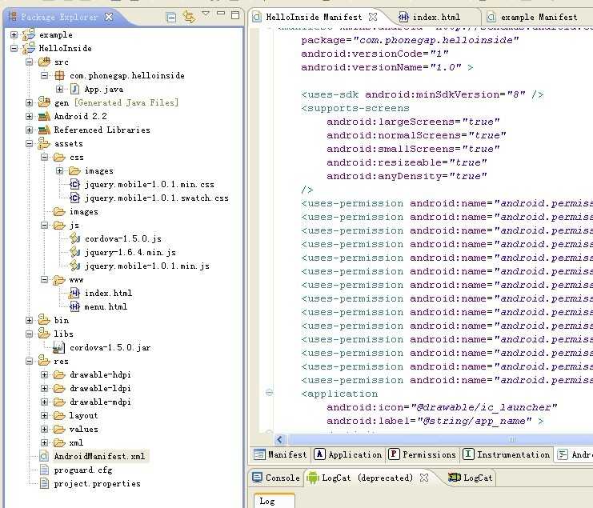Collapse the HelloInside project node
This screenshot has height=508, width=593.
pos(14,48)
